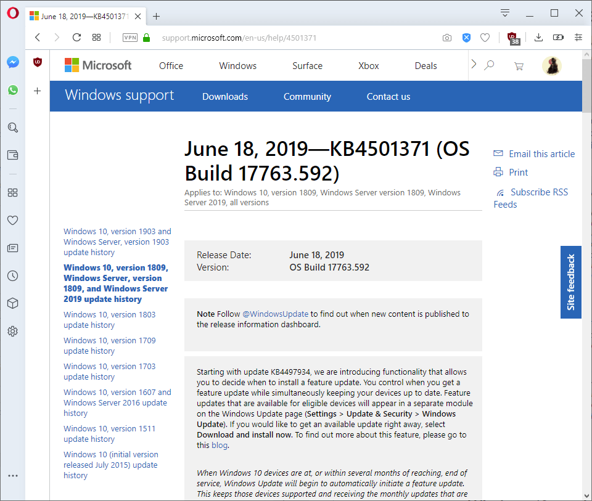Viewport: 592px width, 501px height.
Task: Reload the current page
Action: [76, 38]
